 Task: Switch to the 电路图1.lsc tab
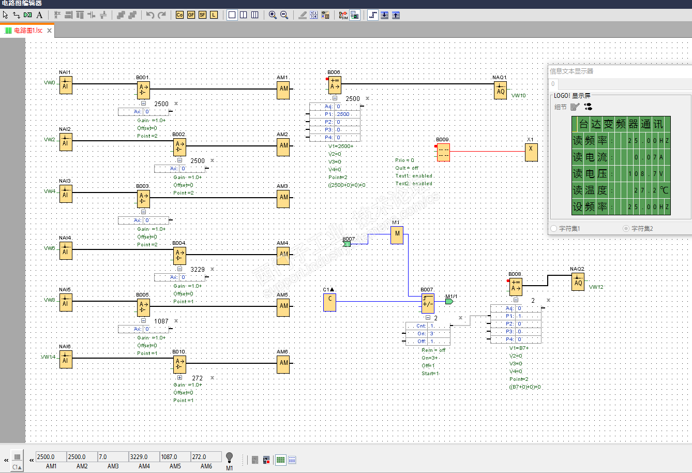(27, 31)
